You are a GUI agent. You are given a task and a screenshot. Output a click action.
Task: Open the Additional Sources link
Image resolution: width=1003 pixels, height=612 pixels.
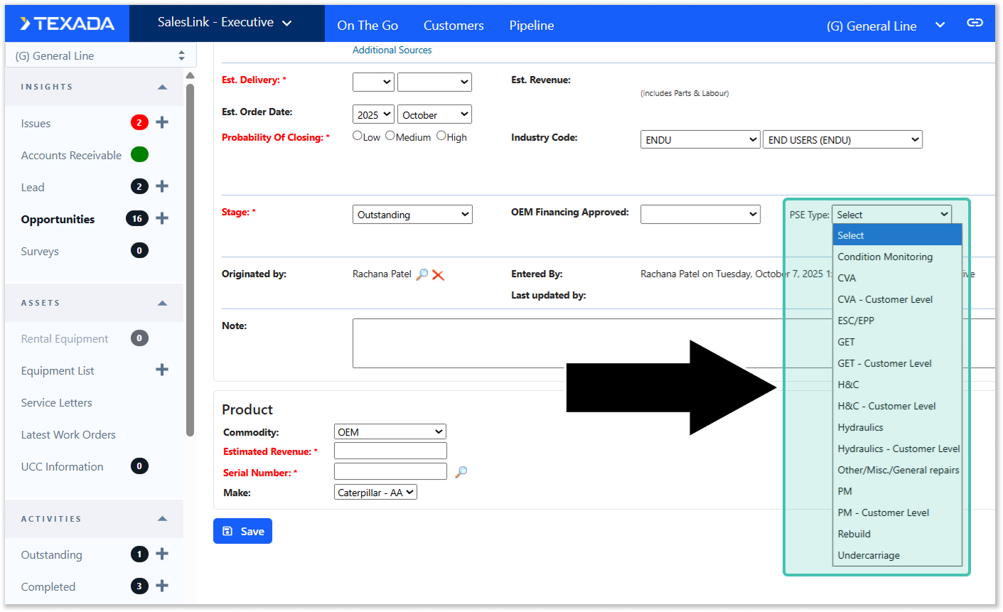pyautogui.click(x=392, y=50)
